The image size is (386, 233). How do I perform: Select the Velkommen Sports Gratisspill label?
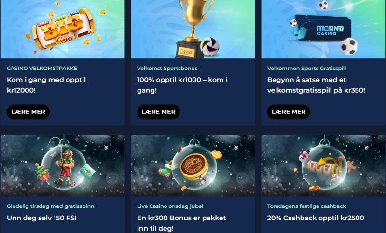click(306, 68)
